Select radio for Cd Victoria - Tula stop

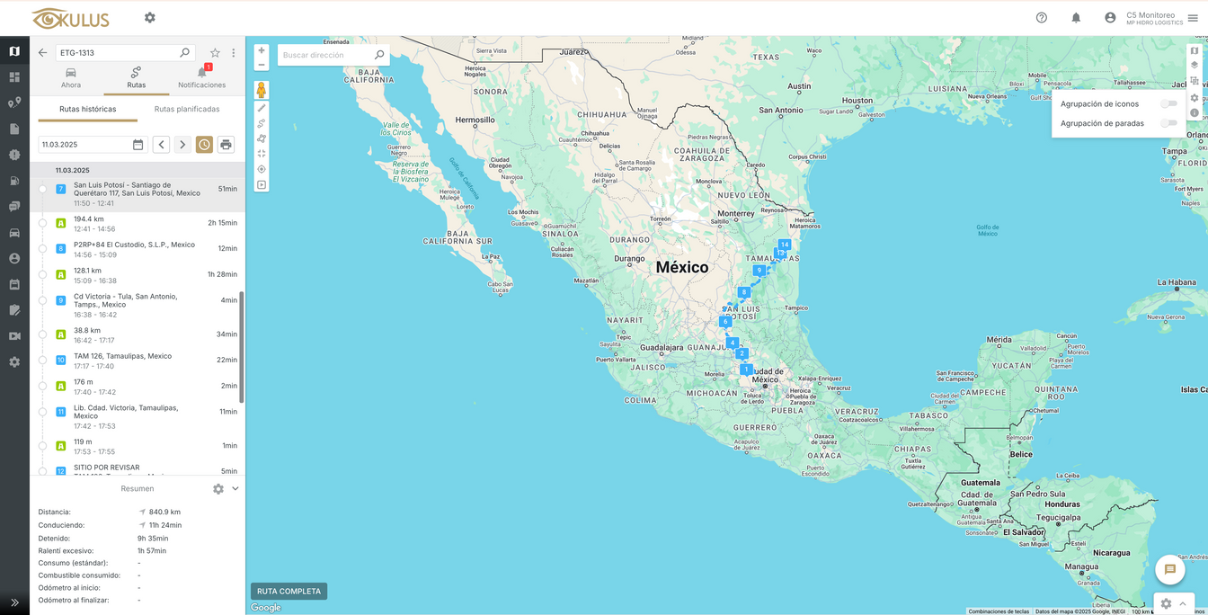pyautogui.click(x=42, y=300)
